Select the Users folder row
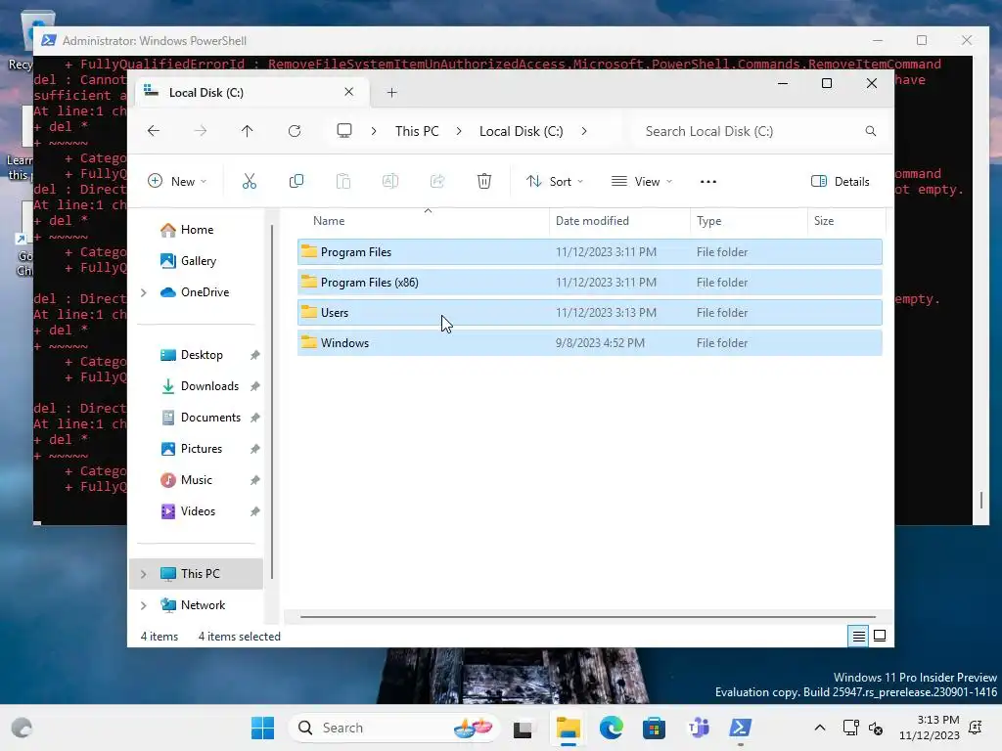The width and height of the screenshot is (1002, 751). pos(589,313)
